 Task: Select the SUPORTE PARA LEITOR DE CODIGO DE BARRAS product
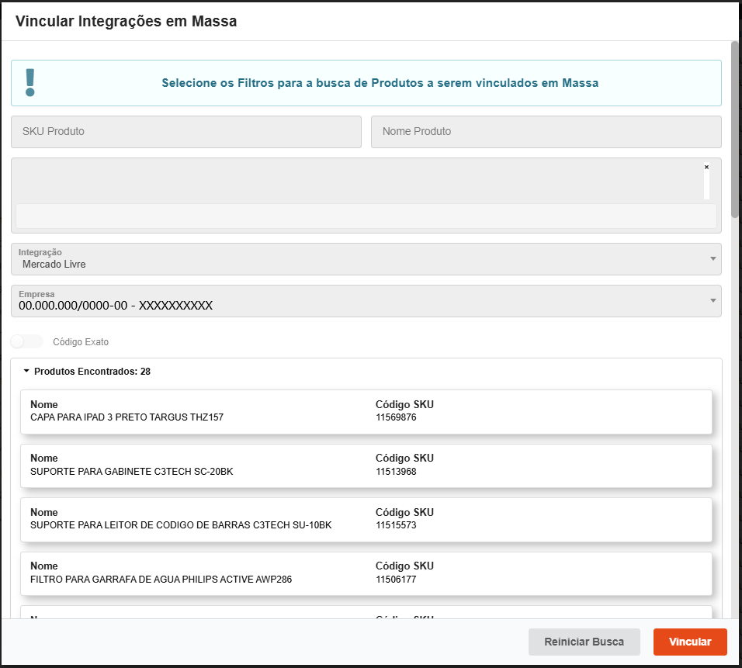coord(181,525)
